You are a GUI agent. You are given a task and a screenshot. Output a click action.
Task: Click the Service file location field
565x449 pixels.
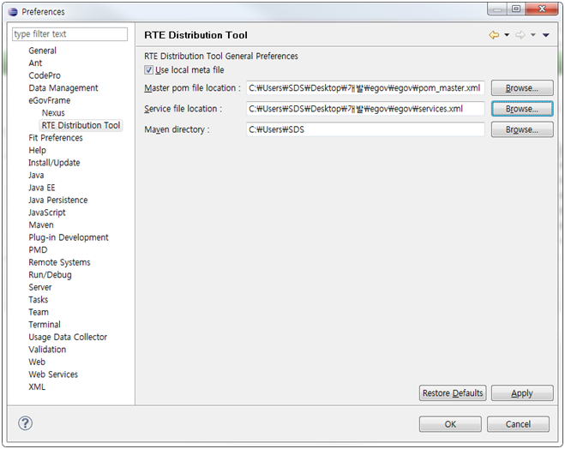[x=365, y=109]
